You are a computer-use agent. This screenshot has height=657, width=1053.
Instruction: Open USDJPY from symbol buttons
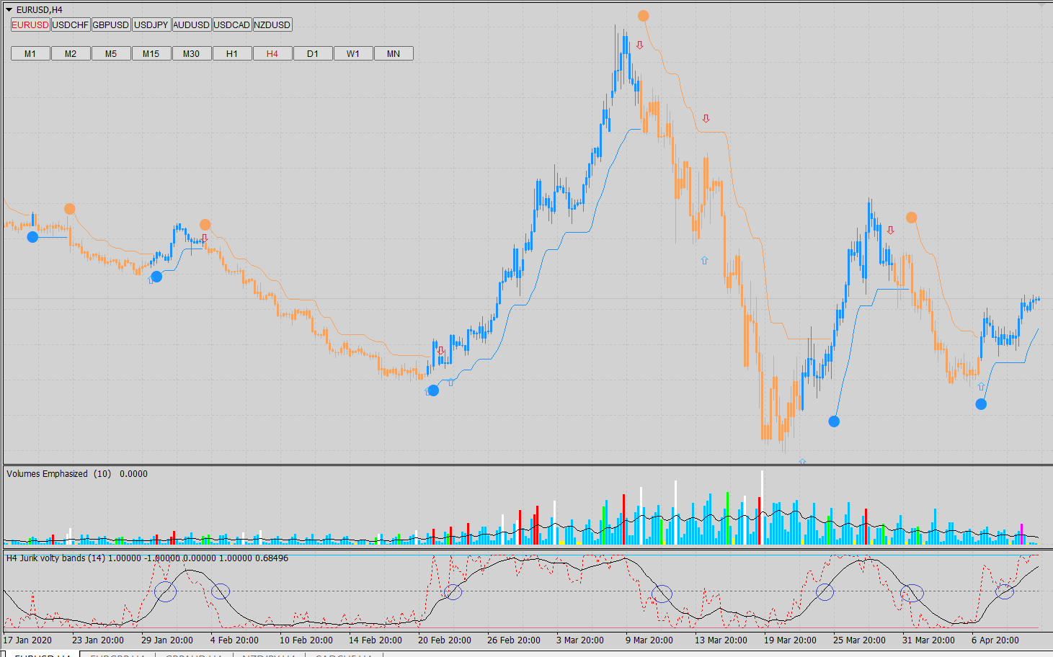point(151,24)
